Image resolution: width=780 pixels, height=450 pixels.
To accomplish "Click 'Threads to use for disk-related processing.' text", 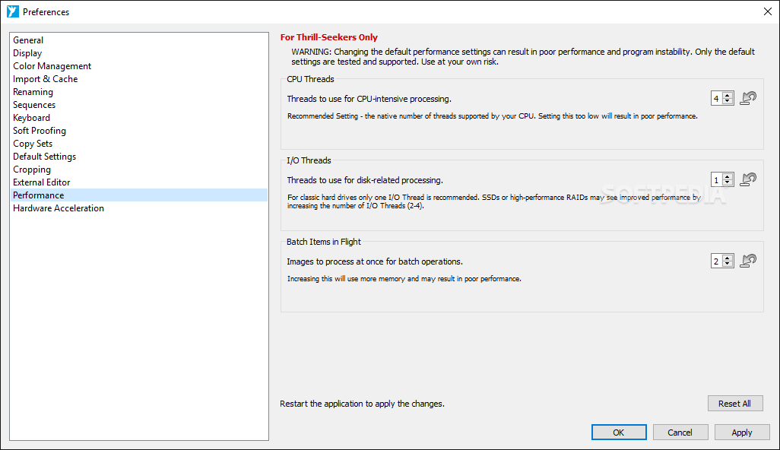I will pyautogui.click(x=365, y=180).
